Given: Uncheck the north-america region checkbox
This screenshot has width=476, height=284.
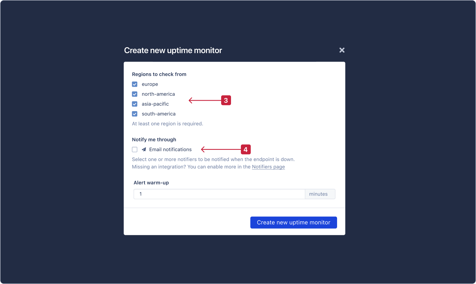Looking at the screenshot, I should pos(135,94).
